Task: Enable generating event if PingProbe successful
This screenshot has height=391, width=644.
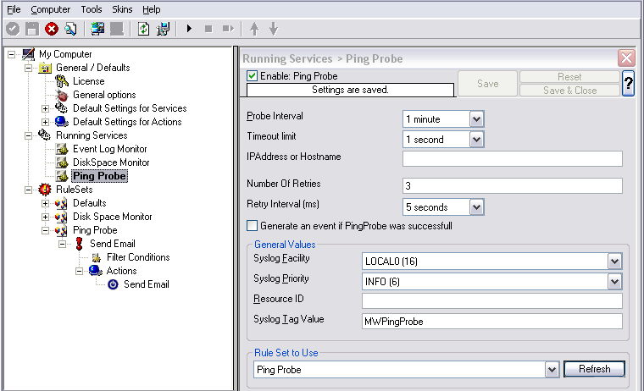Action: click(x=252, y=226)
